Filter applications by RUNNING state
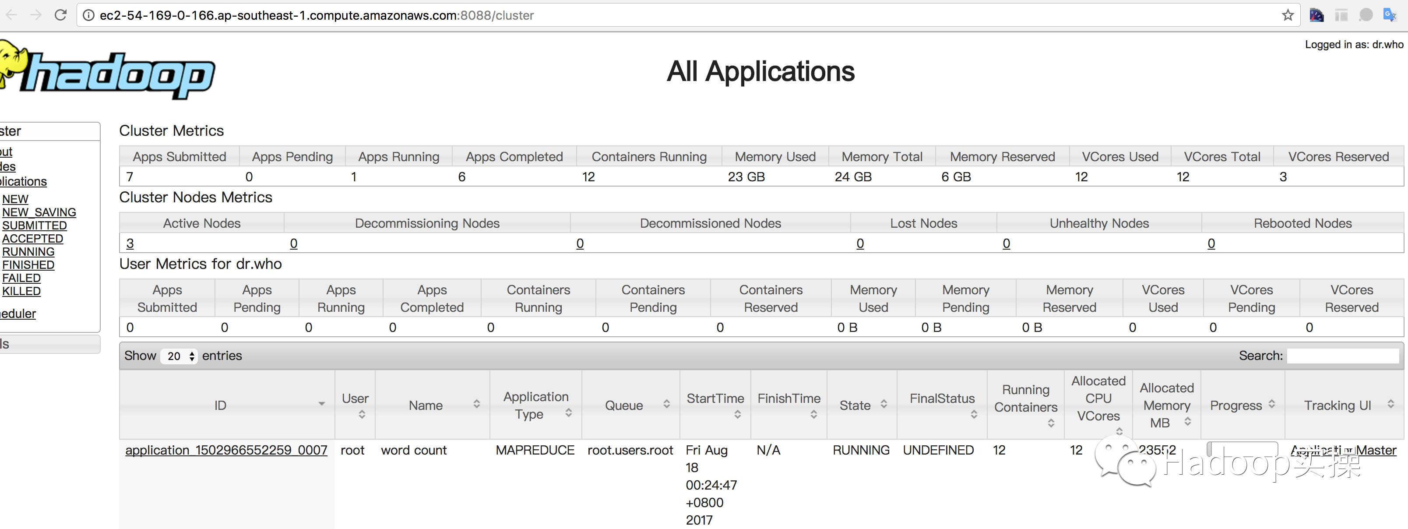The height and width of the screenshot is (529, 1408). click(x=28, y=252)
